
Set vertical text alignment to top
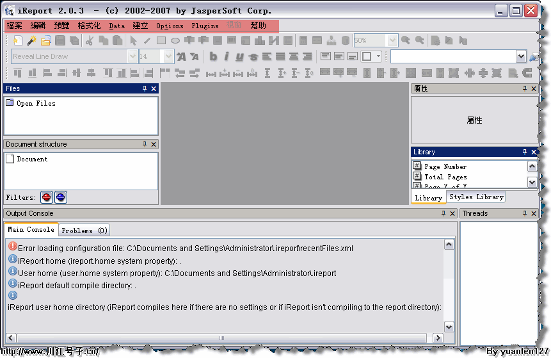(x=325, y=56)
